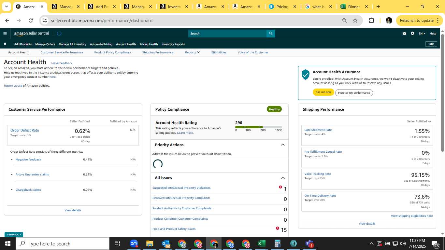
Task: Click the Call me now button
Action: pyautogui.click(x=323, y=92)
